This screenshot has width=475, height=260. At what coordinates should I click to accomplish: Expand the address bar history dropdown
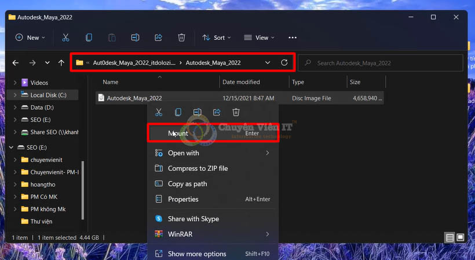[267, 62]
